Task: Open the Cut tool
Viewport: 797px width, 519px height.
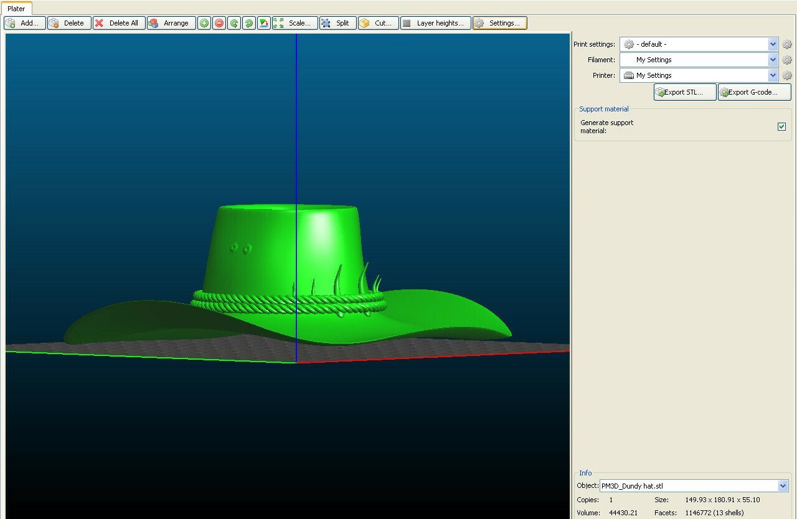Action: point(377,22)
